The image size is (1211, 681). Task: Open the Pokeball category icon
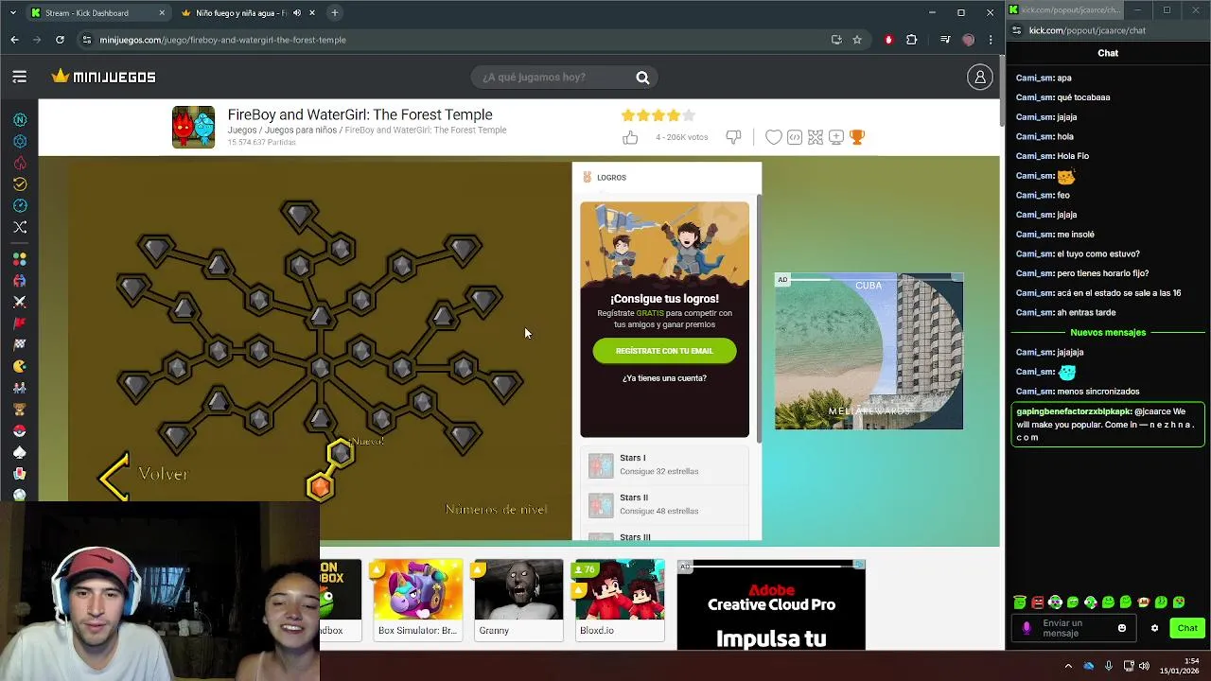[x=20, y=430]
